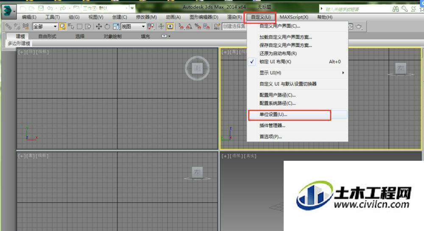Click the Edit Named Selection Sets icon
The height and width of the screenshot is (231, 424).
217,27
